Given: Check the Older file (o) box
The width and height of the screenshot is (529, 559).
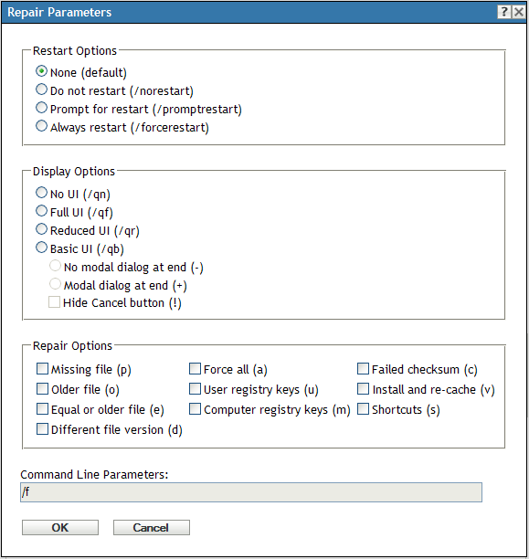Looking at the screenshot, I should click(x=42, y=388).
